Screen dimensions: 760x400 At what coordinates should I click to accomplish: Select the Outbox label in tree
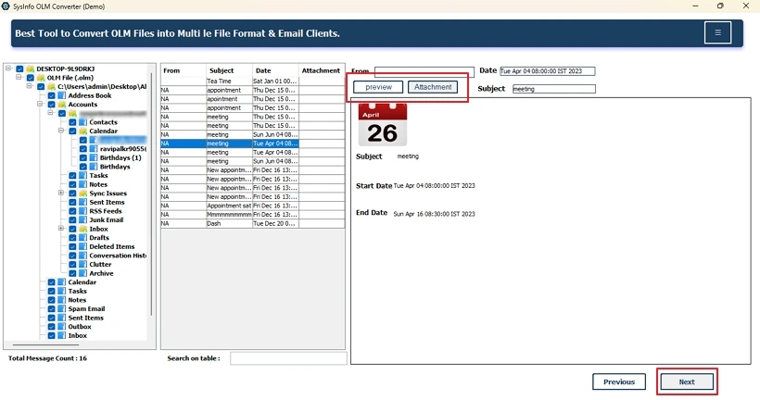(x=80, y=327)
